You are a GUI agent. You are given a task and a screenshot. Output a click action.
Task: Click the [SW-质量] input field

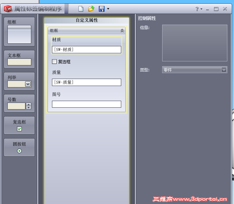point(87,82)
